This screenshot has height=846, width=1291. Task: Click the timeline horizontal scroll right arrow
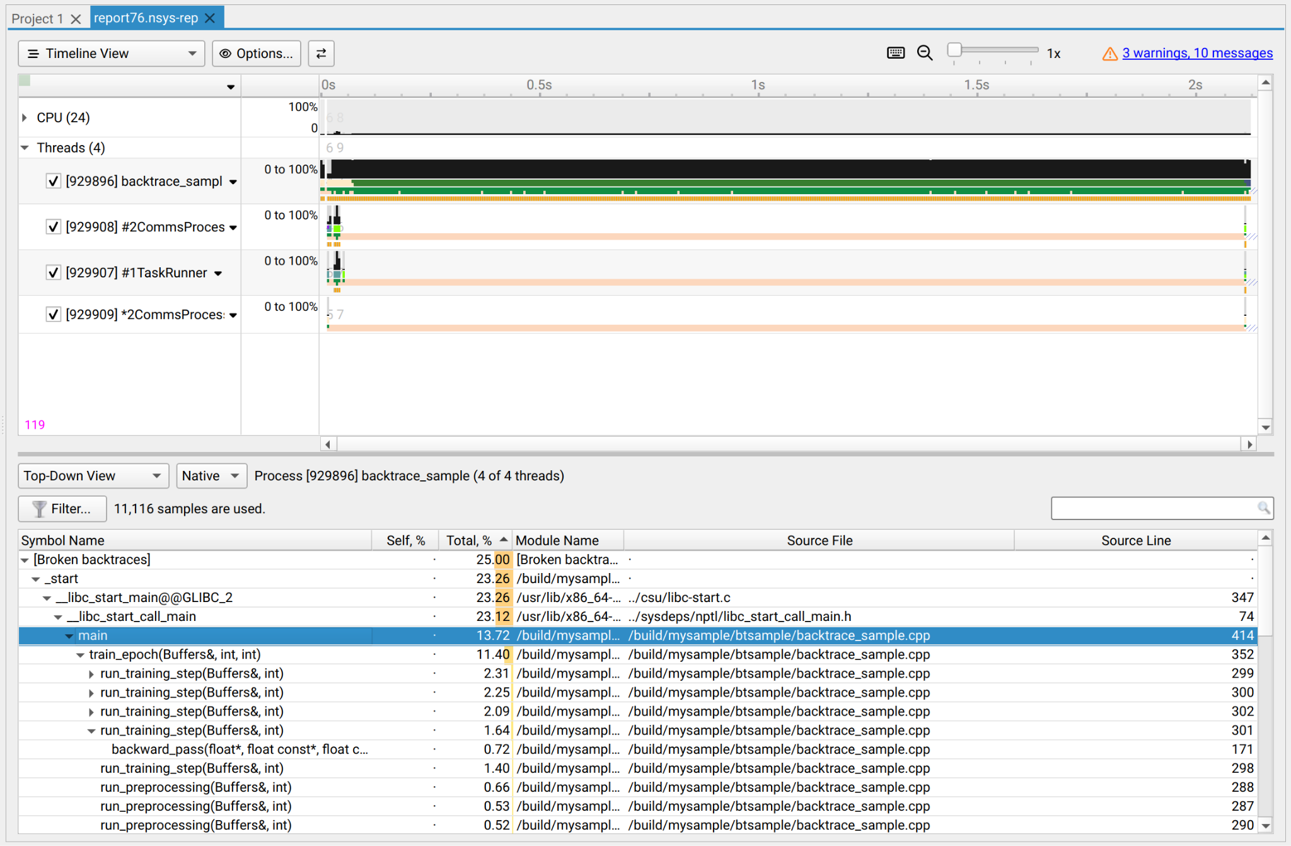point(1249,444)
